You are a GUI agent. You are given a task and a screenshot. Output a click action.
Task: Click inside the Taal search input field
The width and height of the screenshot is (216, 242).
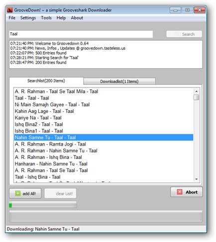81,34
